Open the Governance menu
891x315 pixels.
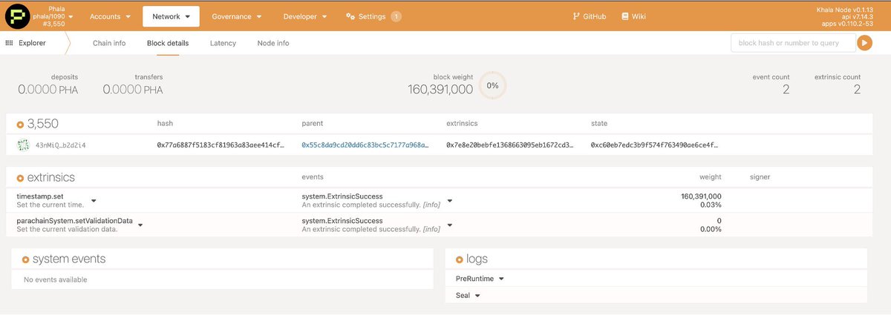click(236, 16)
